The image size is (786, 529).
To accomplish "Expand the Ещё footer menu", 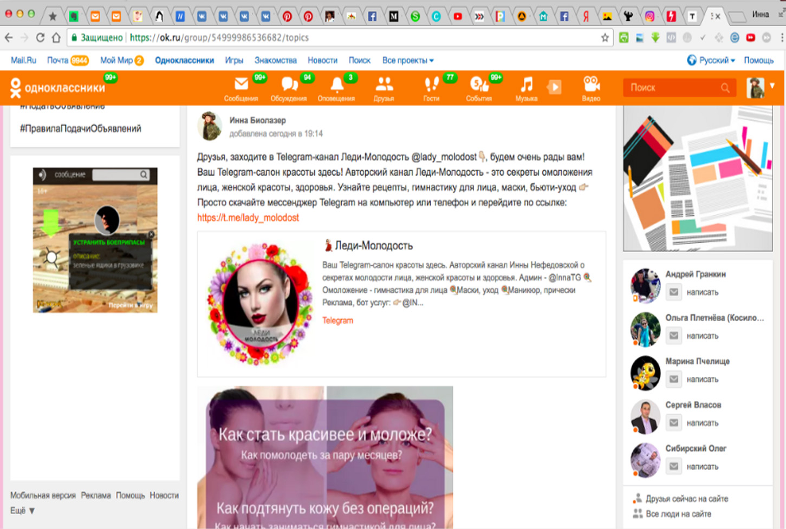I will coord(22,511).
